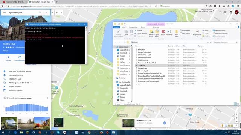Image resolution: width=241 pixels, height=135 pixels.
Task: Click Fixar no Acesso rápido pin icon
Action: pyautogui.click(x=119, y=31)
